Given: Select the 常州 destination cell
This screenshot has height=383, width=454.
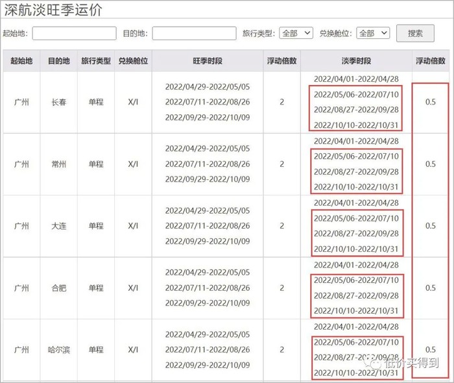Looking at the screenshot, I should [58, 164].
